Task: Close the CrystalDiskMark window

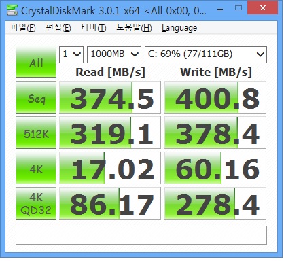Action: pyautogui.click(x=262, y=8)
